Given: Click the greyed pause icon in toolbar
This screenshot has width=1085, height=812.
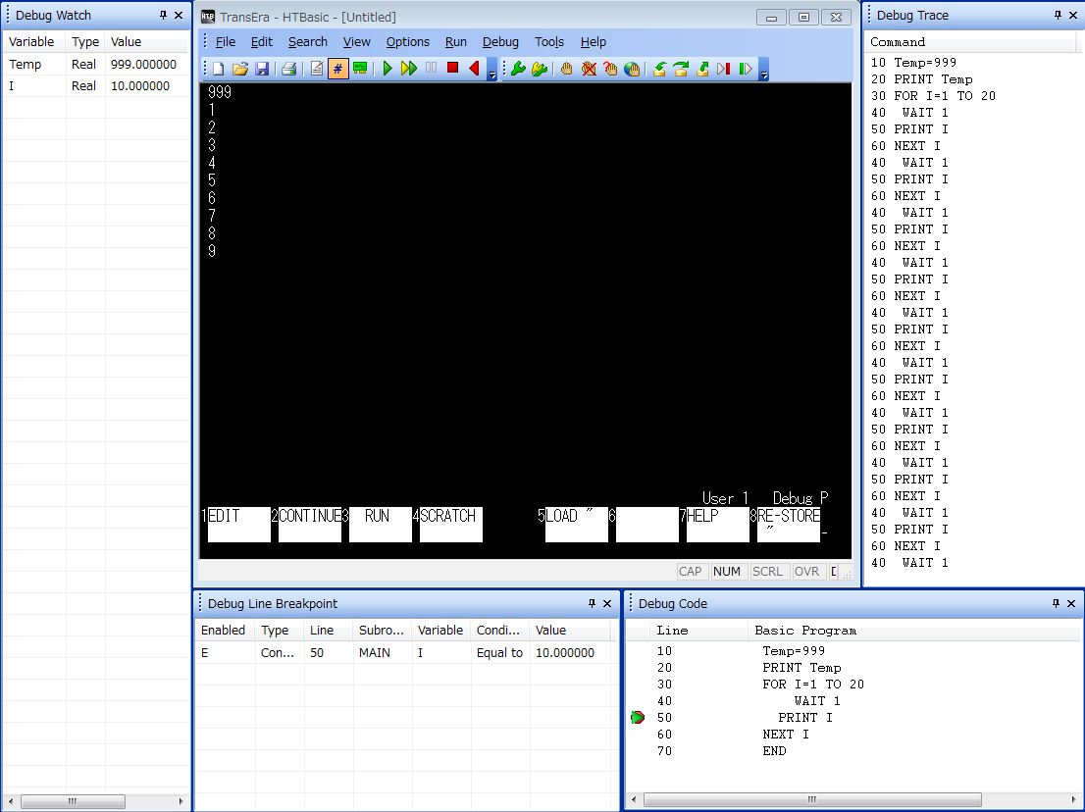Looking at the screenshot, I should [x=431, y=69].
